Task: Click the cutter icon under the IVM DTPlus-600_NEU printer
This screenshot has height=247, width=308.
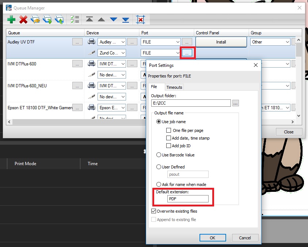Action: tap(91, 97)
